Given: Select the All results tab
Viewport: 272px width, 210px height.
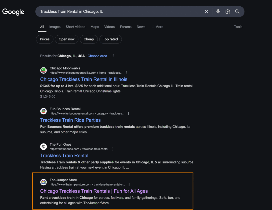Looking at the screenshot, I should (42, 27).
